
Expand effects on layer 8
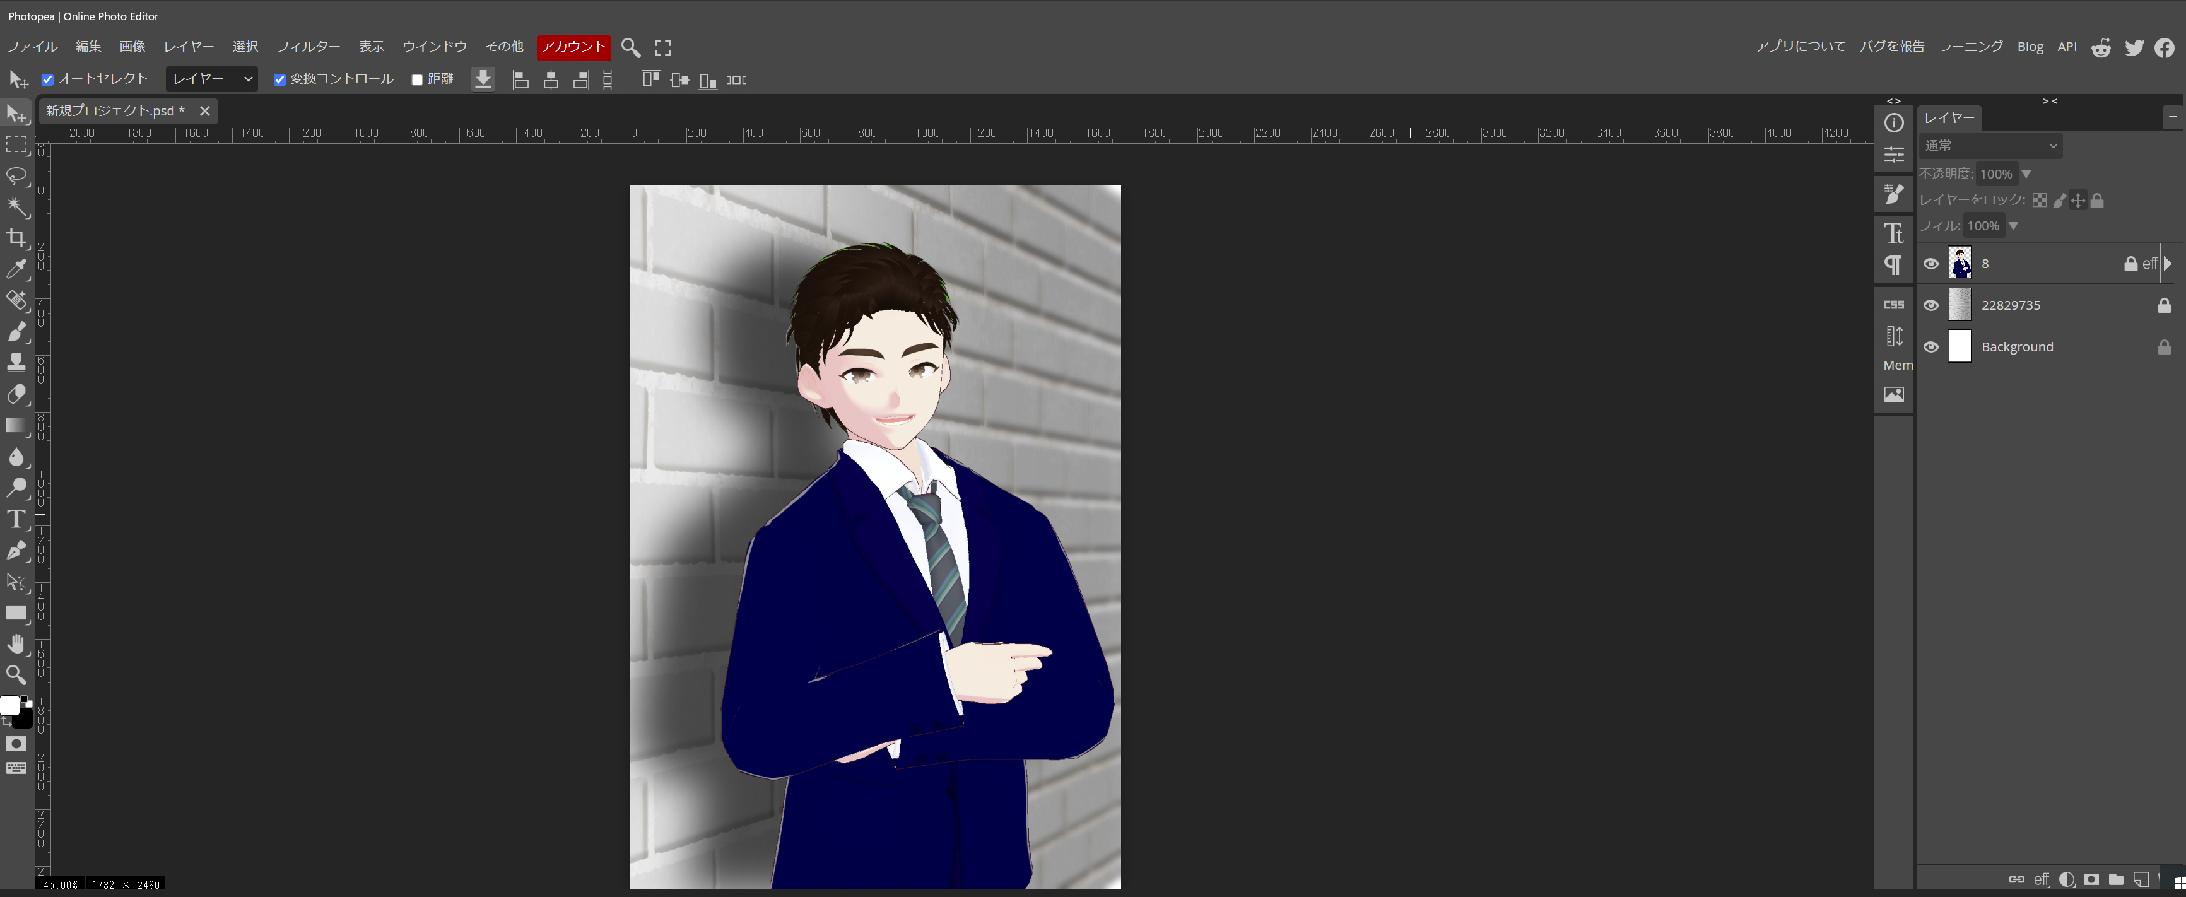2167,264
